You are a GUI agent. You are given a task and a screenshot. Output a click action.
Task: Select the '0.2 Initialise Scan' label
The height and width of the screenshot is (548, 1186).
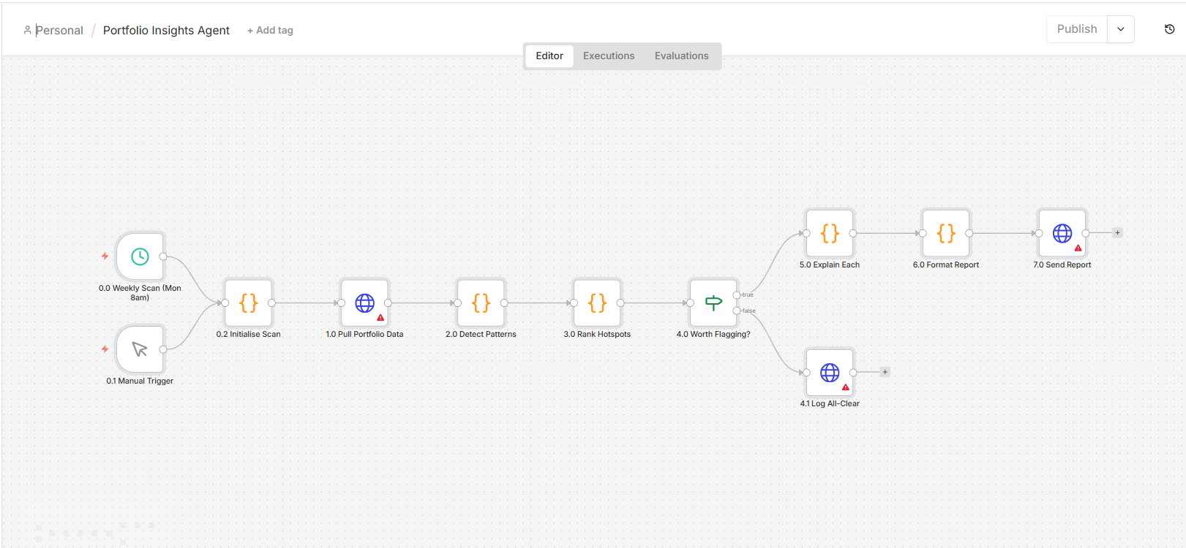pos(249,334)
